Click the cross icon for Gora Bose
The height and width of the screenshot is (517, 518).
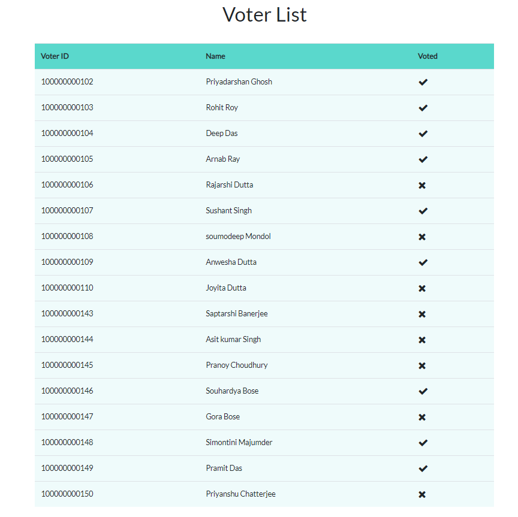tap(422, 417)
